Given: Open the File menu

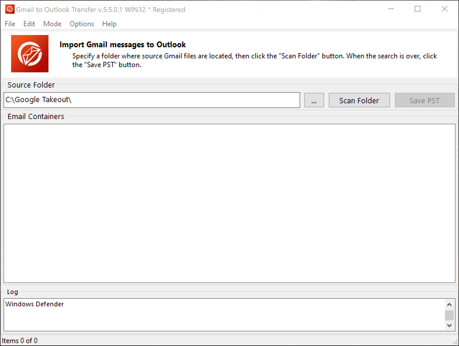Looking at the screenshot, I should click(x=10, y=24).
